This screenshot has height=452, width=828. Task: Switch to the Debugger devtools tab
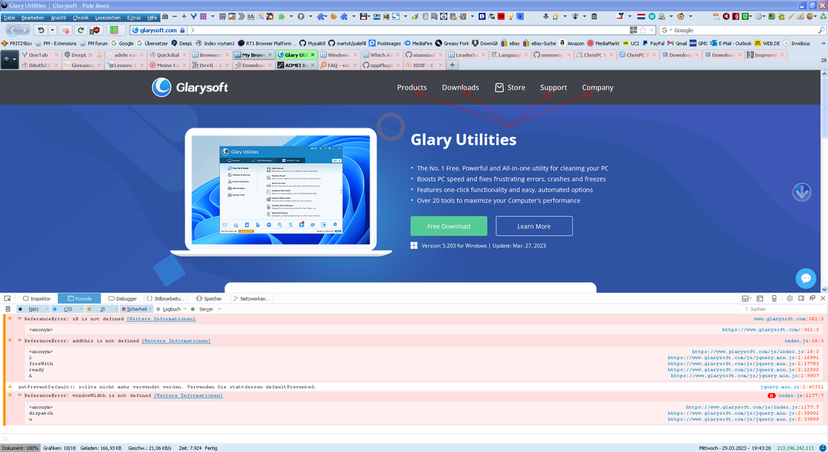(122, 298)
